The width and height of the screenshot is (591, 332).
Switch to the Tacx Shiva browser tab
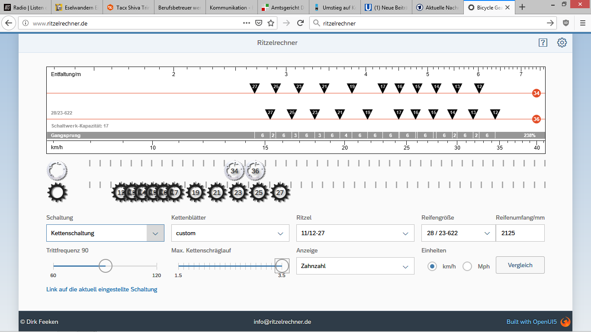coord(128,7)
